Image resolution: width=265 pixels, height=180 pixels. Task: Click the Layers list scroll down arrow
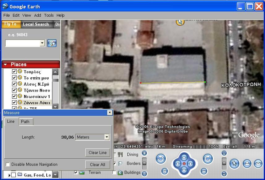click(x=55, y=175)
